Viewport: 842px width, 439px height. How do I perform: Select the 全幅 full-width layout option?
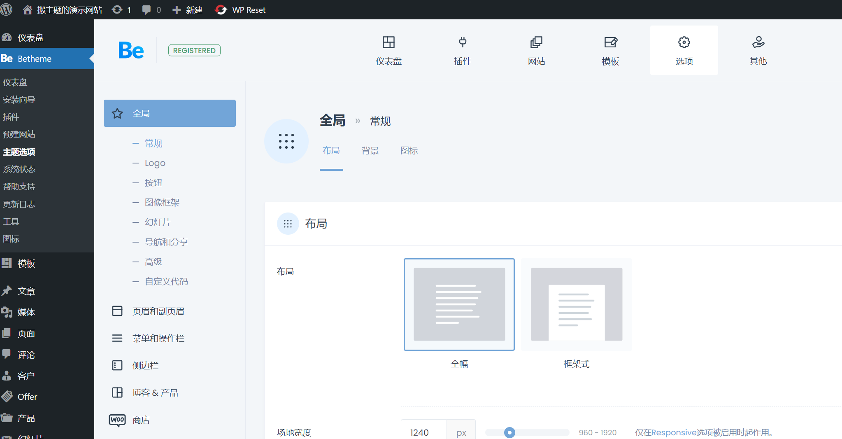click(x=459, y=304)
